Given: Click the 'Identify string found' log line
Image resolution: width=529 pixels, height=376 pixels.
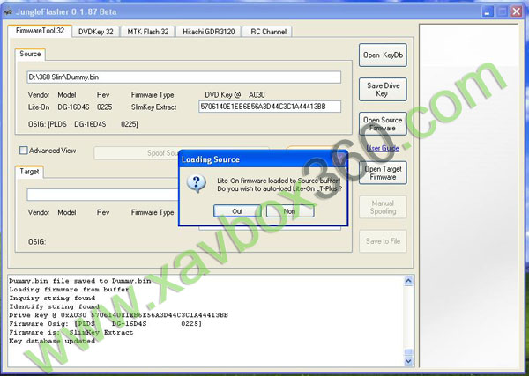Looking at the screenshot, I should [55, 306].
